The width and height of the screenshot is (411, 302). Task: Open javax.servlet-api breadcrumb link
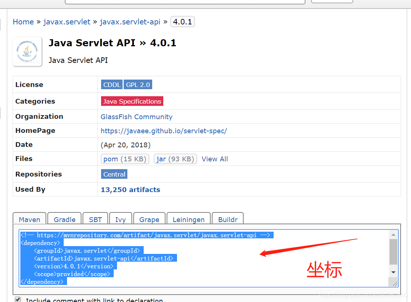[x=130, y=22]
